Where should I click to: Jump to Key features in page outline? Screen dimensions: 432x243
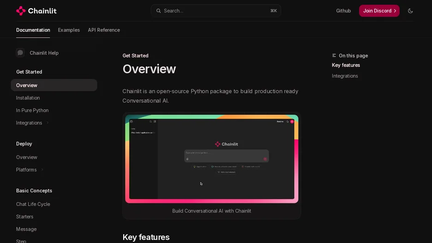pyautogui.click(x=346, y=65)
